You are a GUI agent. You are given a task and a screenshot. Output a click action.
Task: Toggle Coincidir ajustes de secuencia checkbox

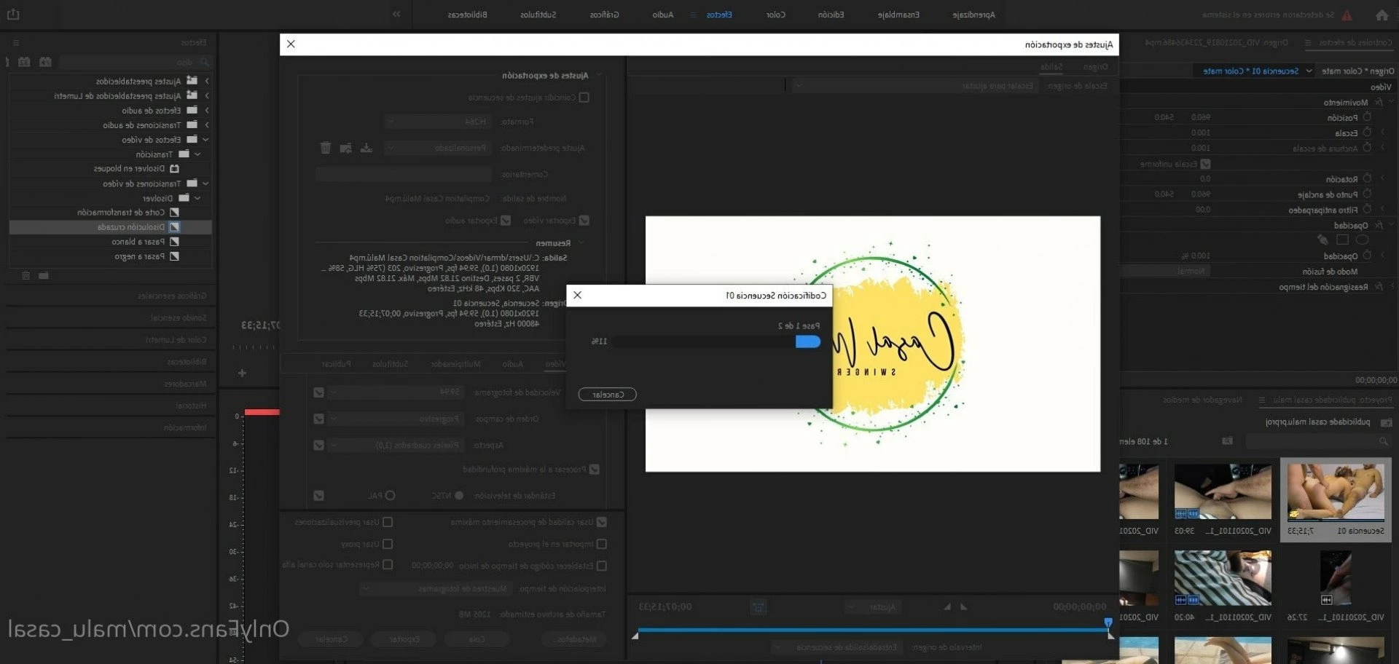pyautogui.click(x=584, y=97)
